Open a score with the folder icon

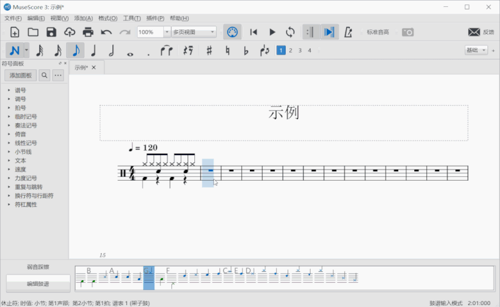[x=33, y=33]
